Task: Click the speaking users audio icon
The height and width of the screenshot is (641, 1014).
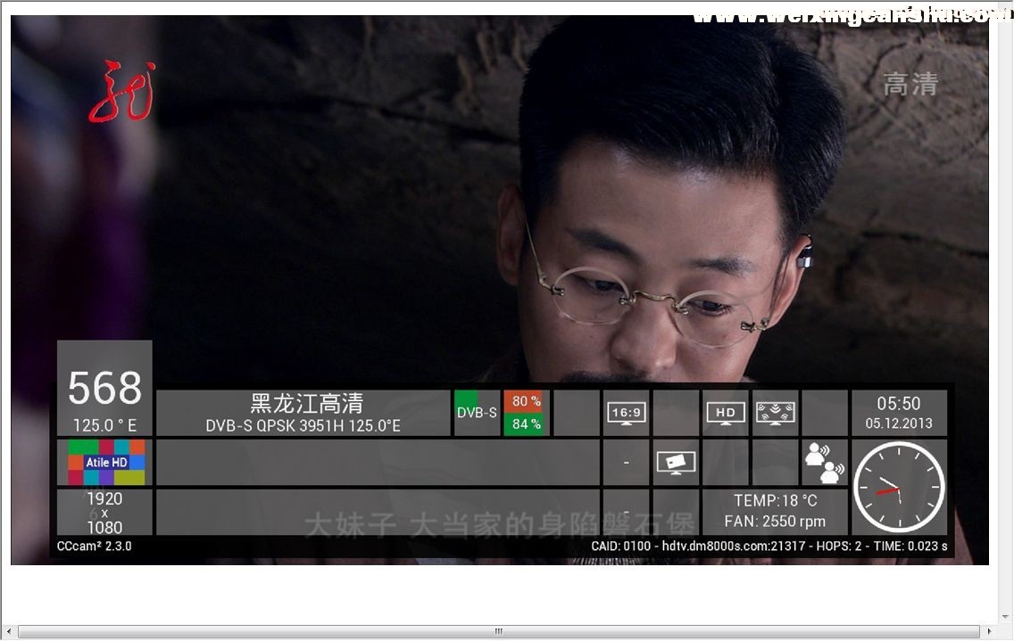Action: (824, 463)
